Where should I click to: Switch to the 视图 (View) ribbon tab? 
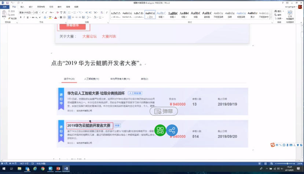coord(76,7)
